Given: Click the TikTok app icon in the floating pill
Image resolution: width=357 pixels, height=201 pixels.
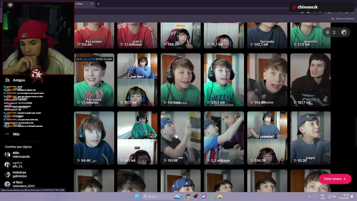Looking at the screenshot, I should [x=327, y=32].
